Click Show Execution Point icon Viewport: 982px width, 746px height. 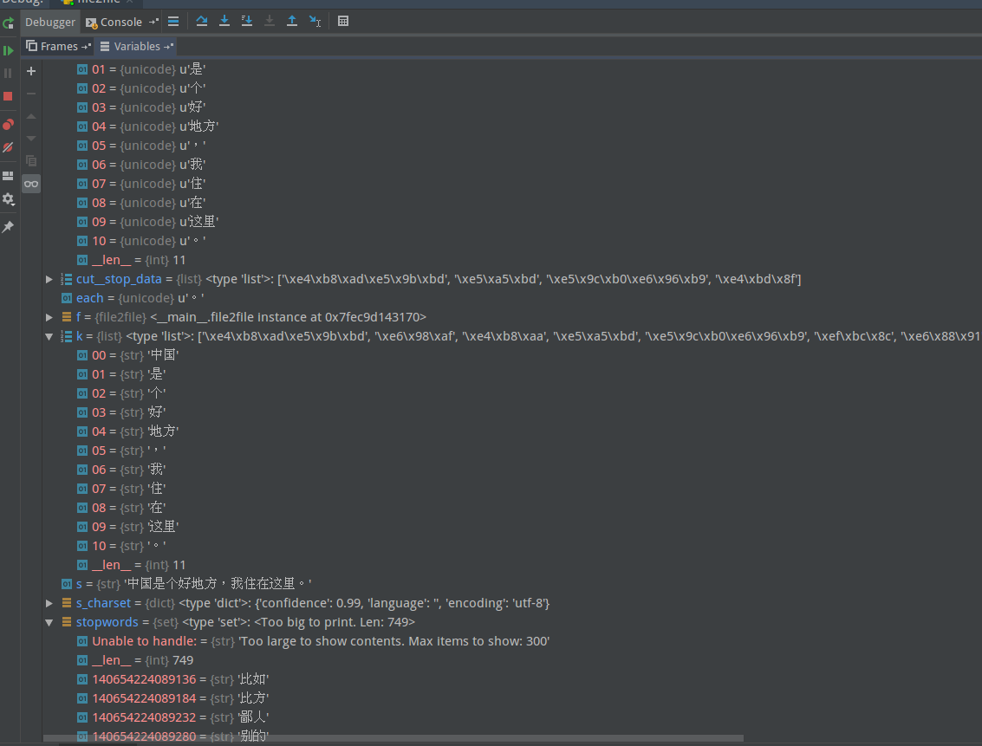(x=173, y=22)
